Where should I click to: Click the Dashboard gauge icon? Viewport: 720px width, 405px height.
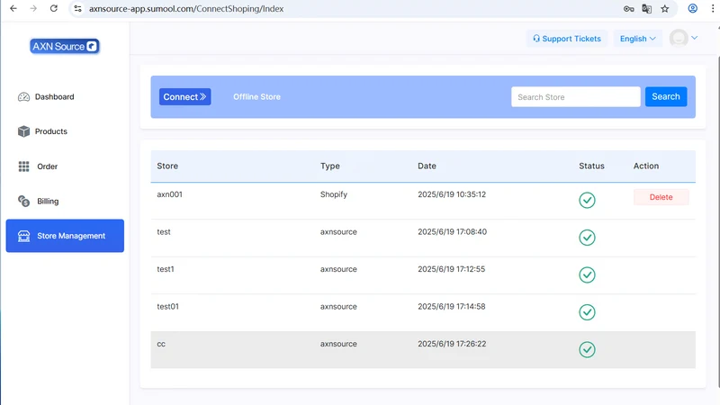pos(23,97)
